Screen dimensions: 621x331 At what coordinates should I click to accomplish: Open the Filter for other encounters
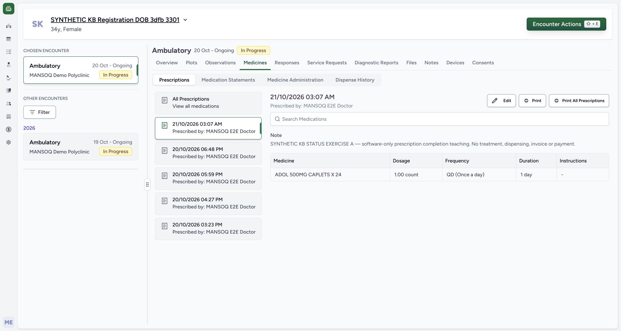(40, 112)
